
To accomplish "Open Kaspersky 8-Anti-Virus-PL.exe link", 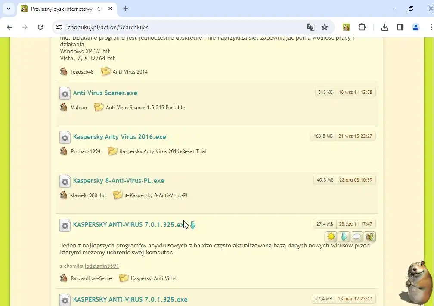I will [x=118, y=181].
